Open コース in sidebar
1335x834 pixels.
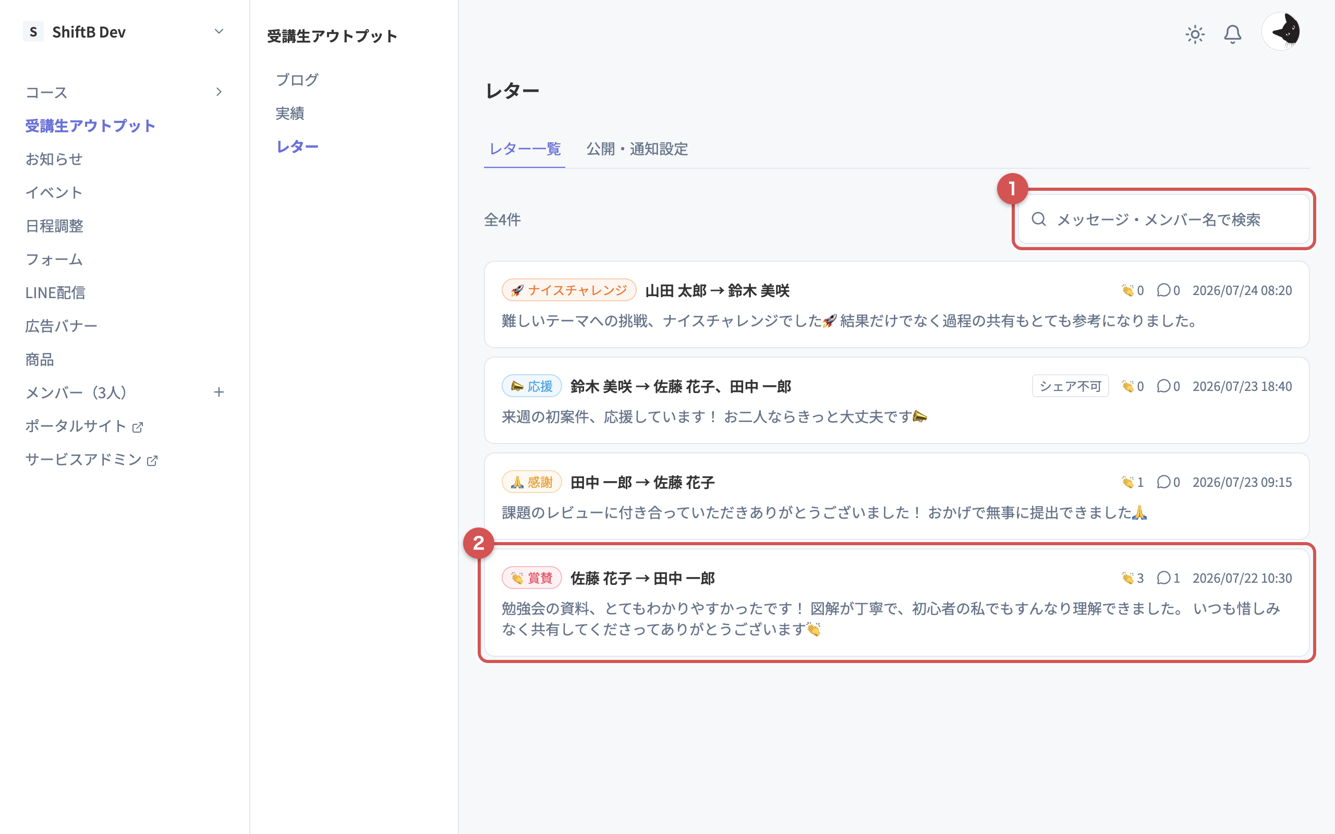tap(46, 92)
